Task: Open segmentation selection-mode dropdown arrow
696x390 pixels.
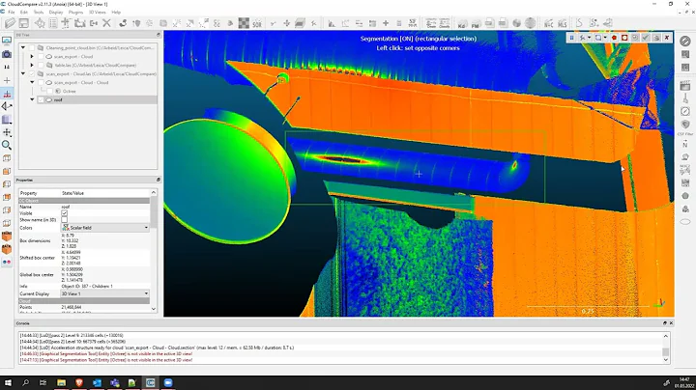Action: pyautogui.click(x=605, y=38)
